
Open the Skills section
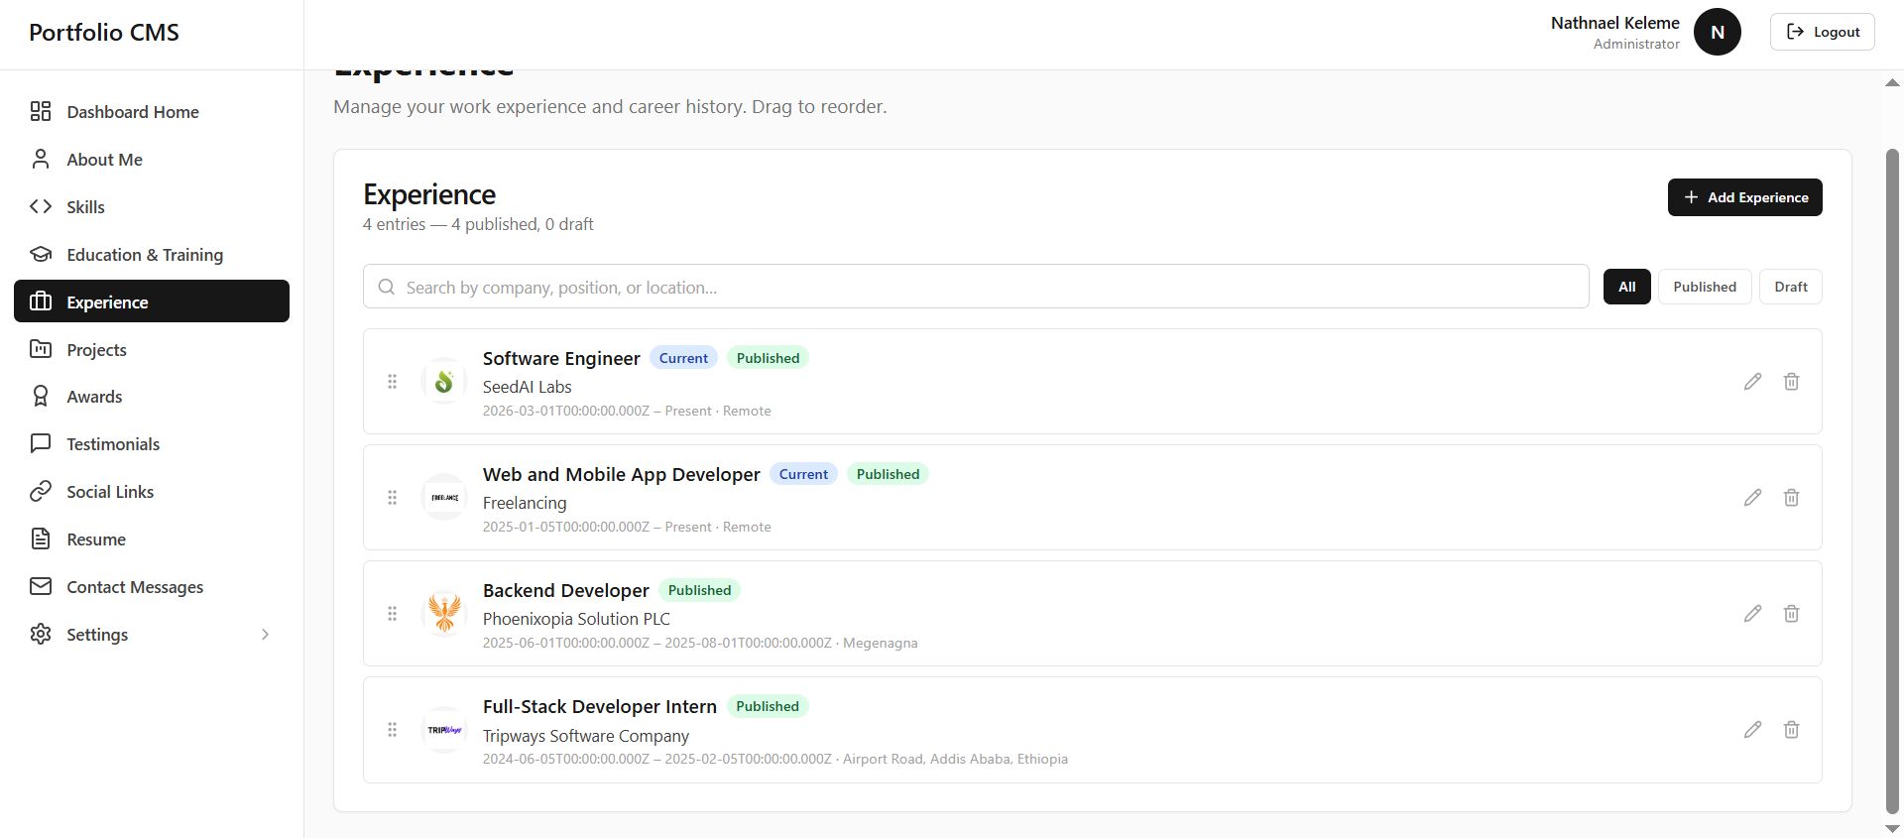152,207
